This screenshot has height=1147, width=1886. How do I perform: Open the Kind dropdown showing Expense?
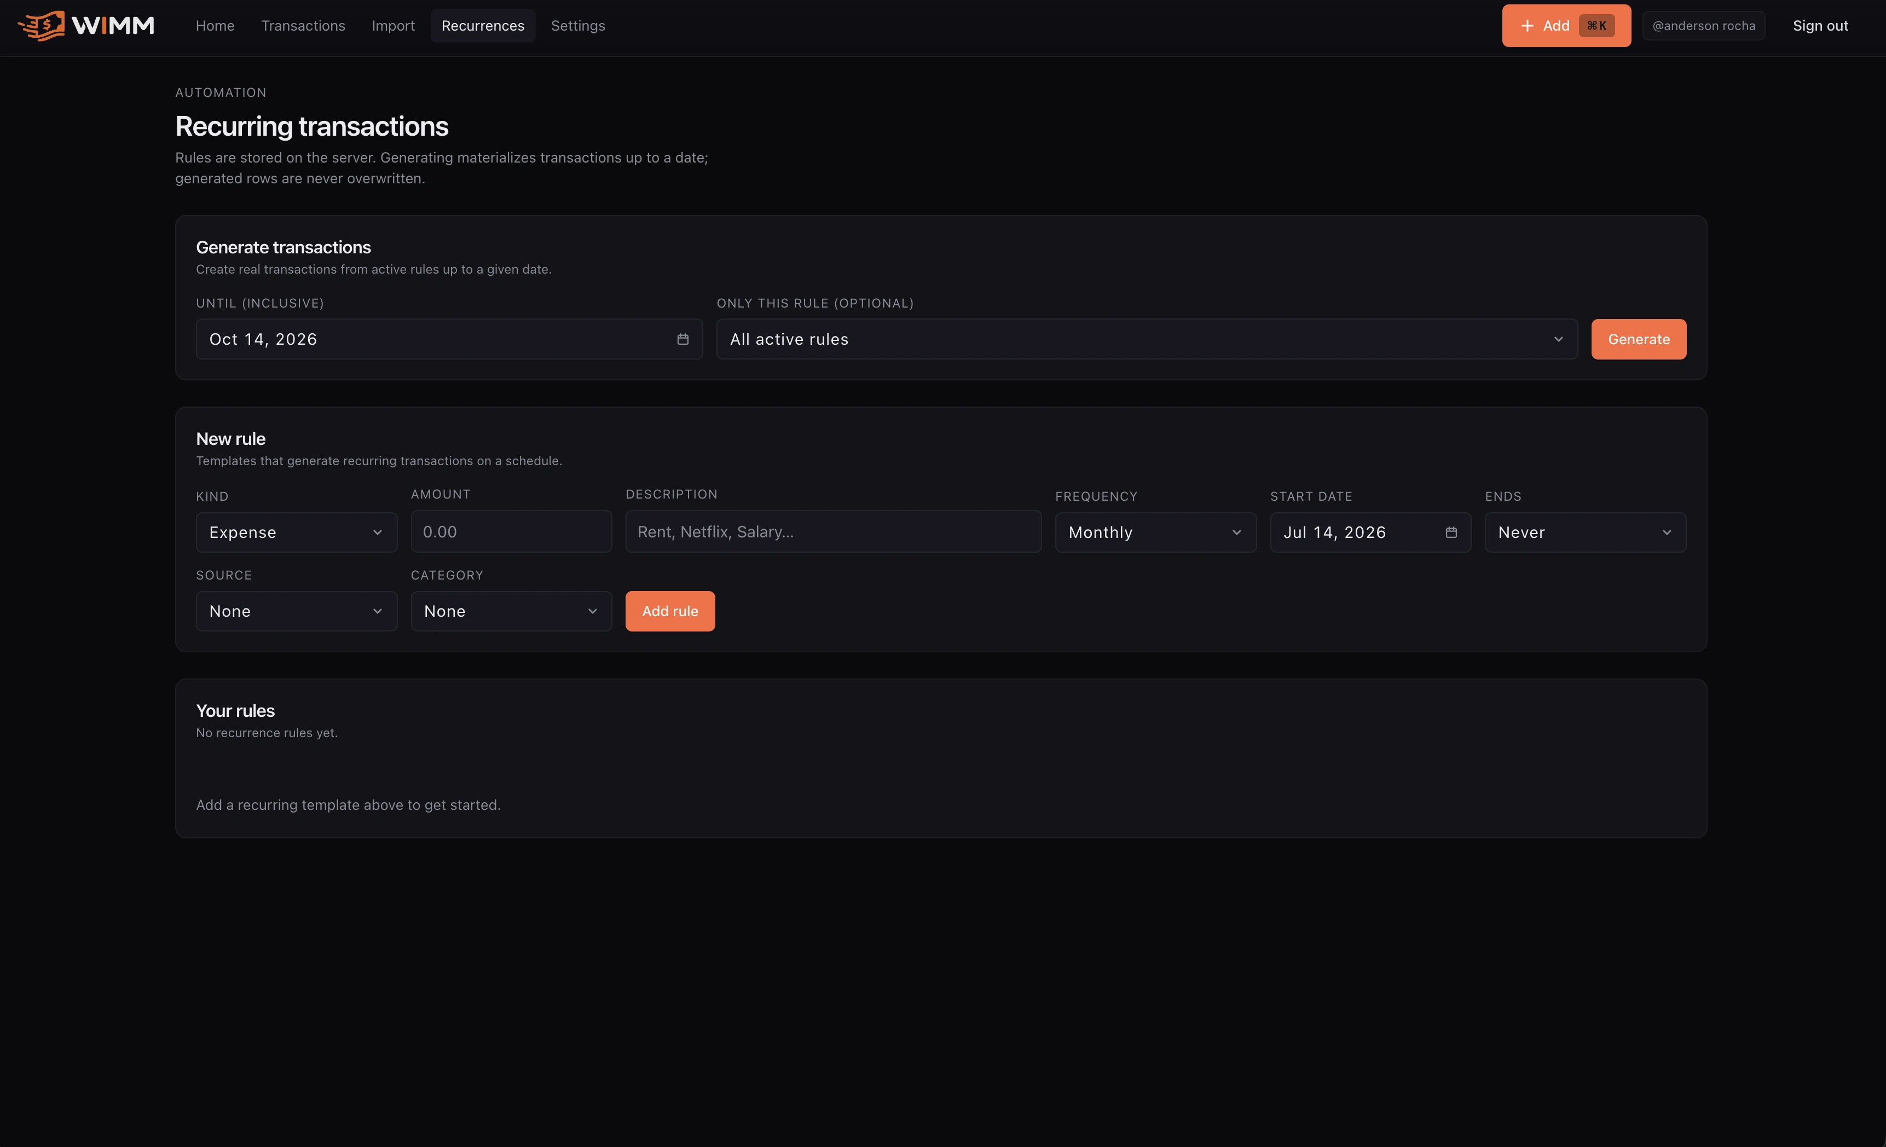click(296, 532)
